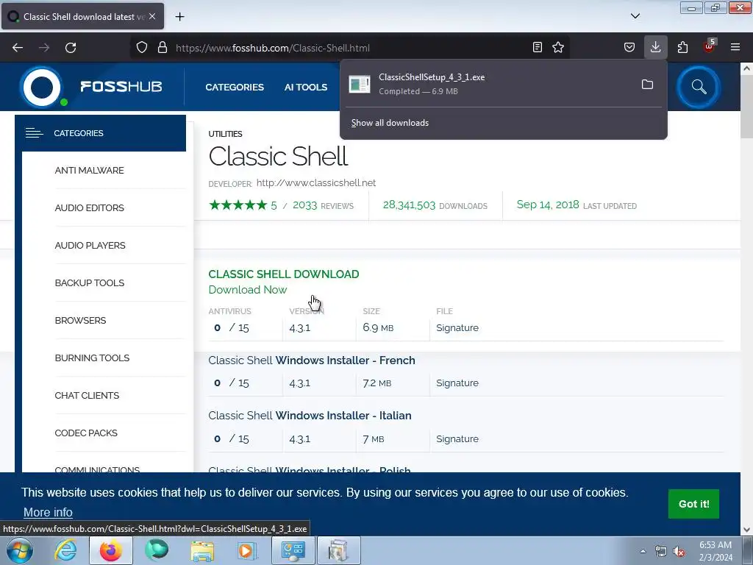Viewport: 753px width, 565px height.
Task: Open the Pocket save icon
Action: click(x=629, y=47)
